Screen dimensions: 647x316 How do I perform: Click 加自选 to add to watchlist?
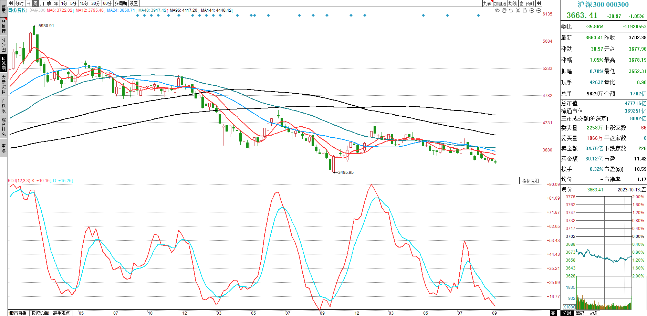tap(500, 3)
